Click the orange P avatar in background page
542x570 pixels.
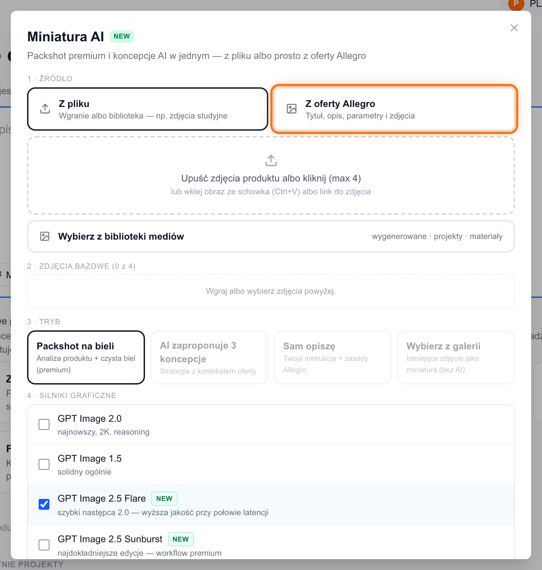516,4
